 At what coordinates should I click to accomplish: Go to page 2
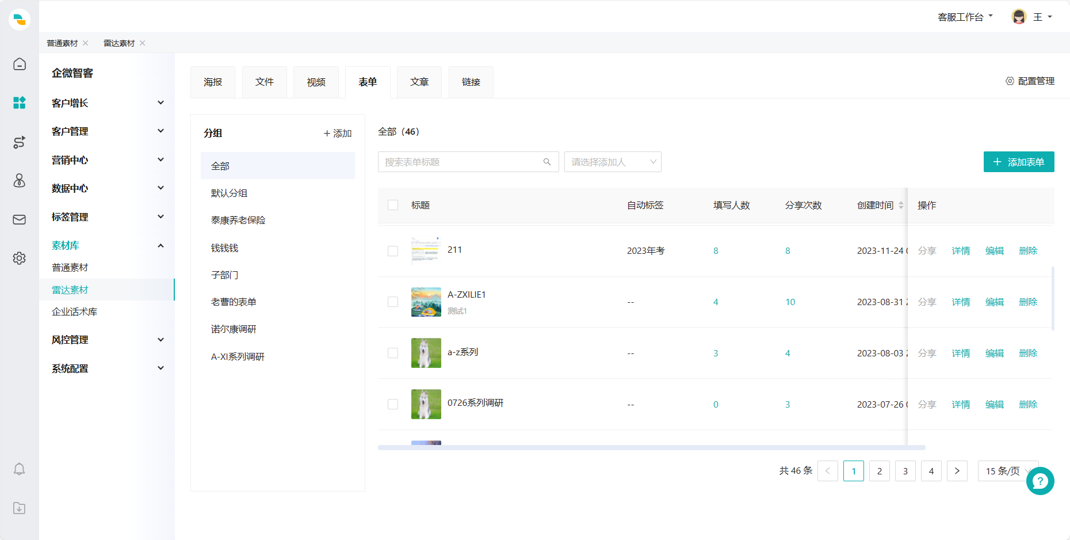point(880,471)
